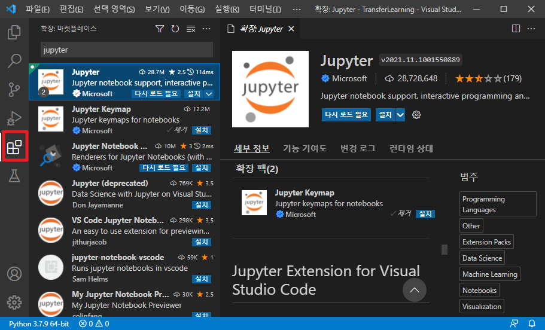Image resolution: width=545 pixels, height=330 pixels.
Task: Select Data Science category tag
Action: (482, 258)
